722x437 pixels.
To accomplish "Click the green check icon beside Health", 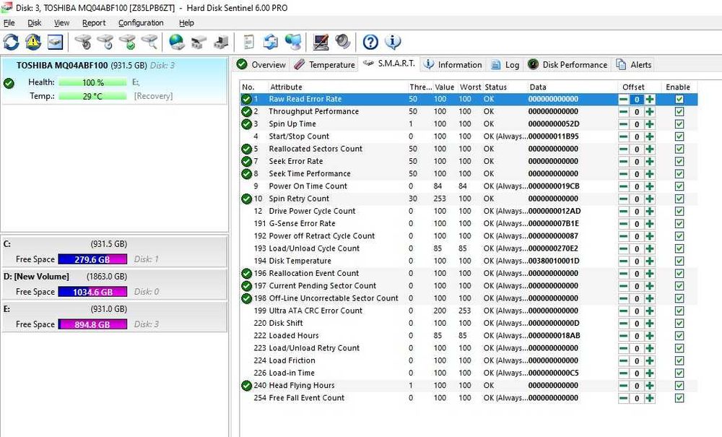I will click(9, 83).
